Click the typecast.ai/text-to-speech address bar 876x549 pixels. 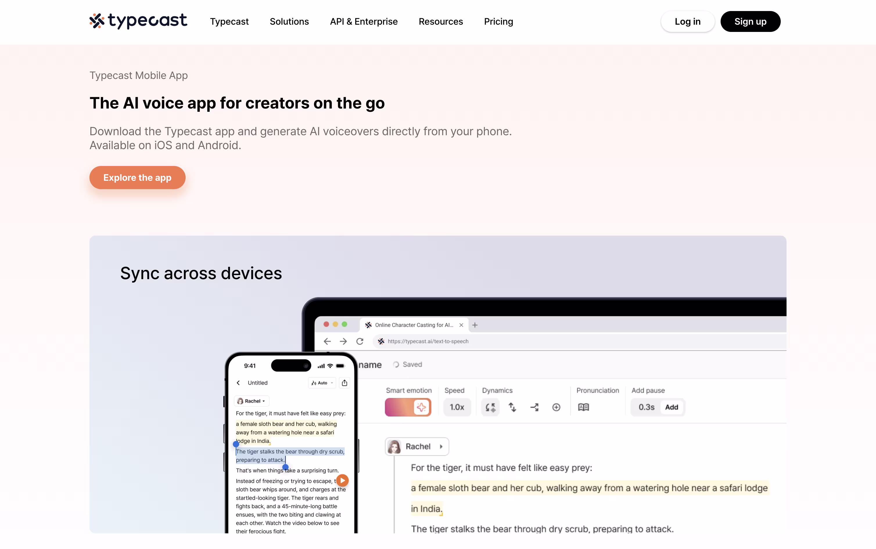point(579,341)
